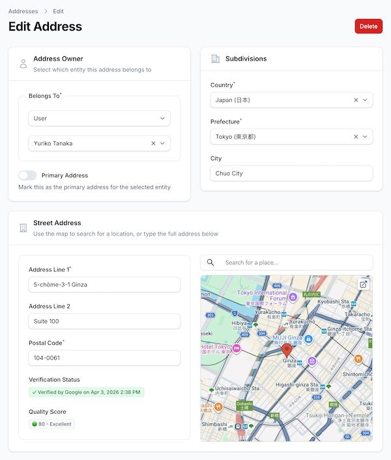The height and width of the screenshot is (460, 391).
Task: Click the Subdivisions building icon
Action: pyautogui.click(x=216, y=59)
